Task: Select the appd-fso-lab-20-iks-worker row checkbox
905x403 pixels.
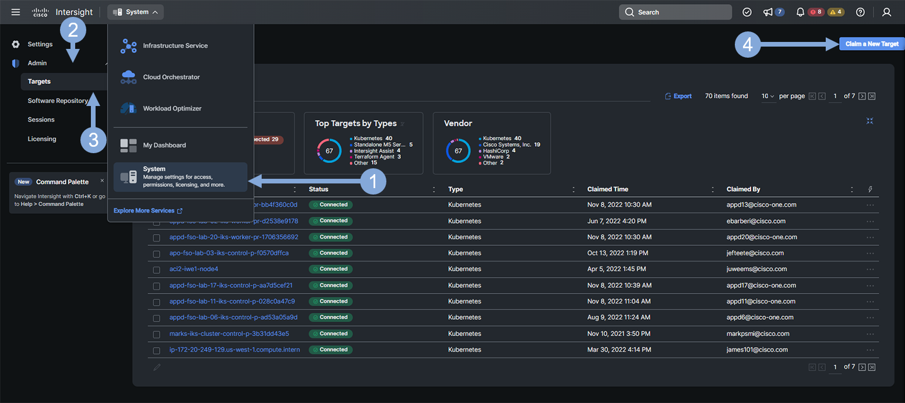Action: pos(156,238)
